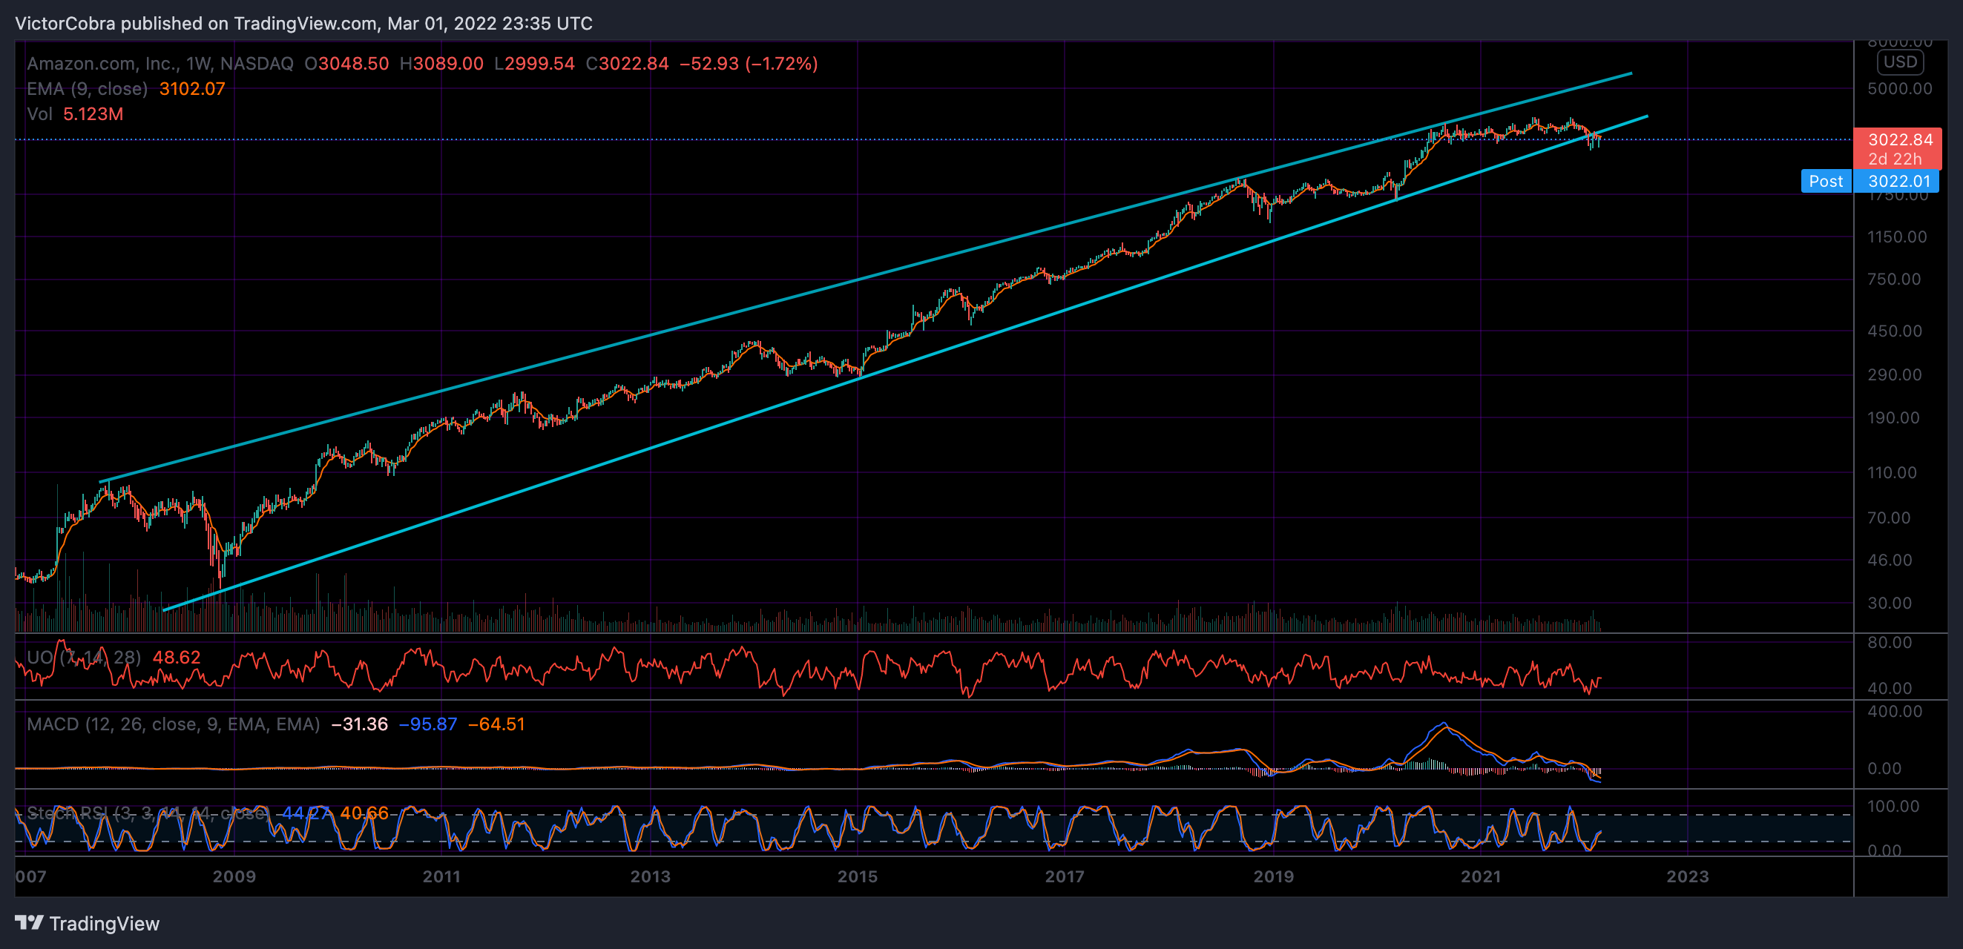This screenshot has height=949, width=1963.
Task: Click the 110.00 price axis label
Action: coord(1891,472)
